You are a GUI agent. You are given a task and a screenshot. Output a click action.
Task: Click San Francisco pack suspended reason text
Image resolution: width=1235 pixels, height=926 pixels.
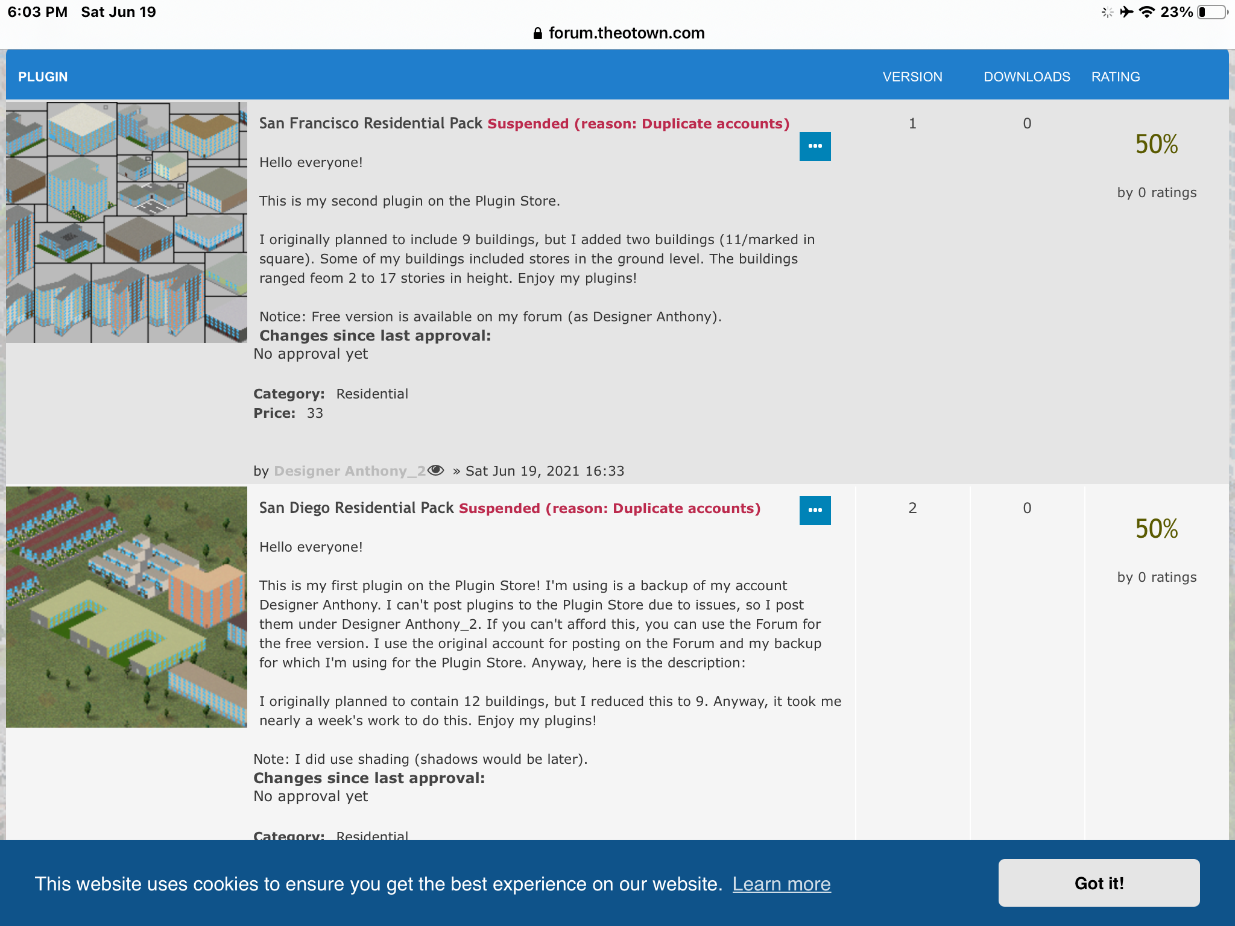[x=639, y=124]
